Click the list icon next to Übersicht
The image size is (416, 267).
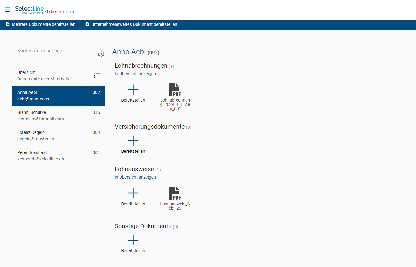[x=97, y=75]
